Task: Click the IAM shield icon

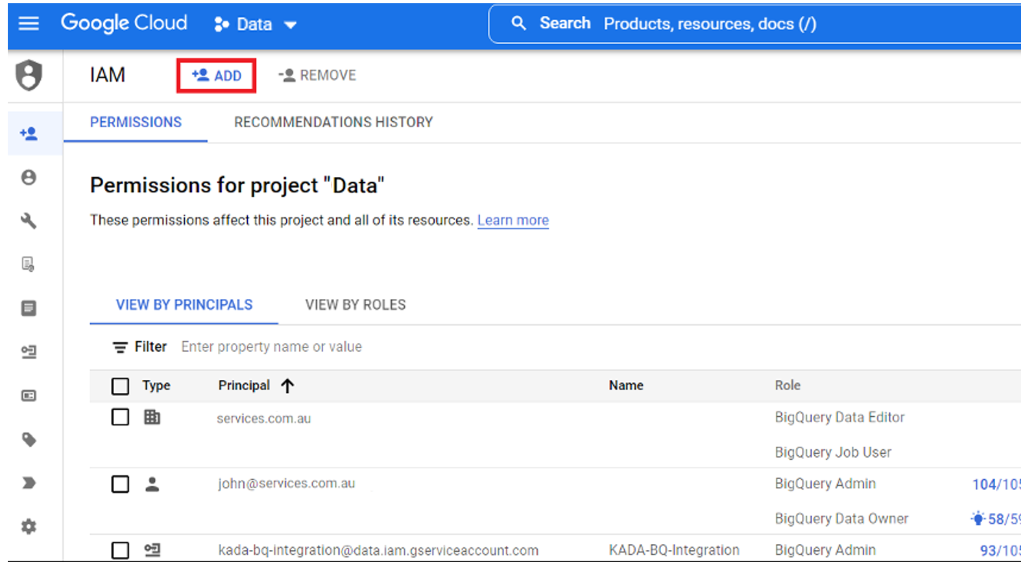Action: point(29,75)
